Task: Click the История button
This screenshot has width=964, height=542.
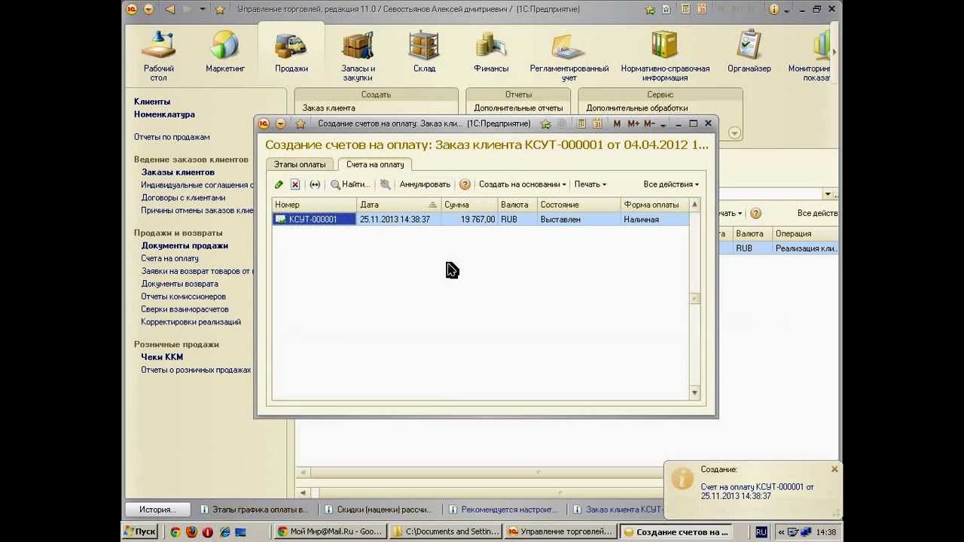Action: click(x=157, y=510)
